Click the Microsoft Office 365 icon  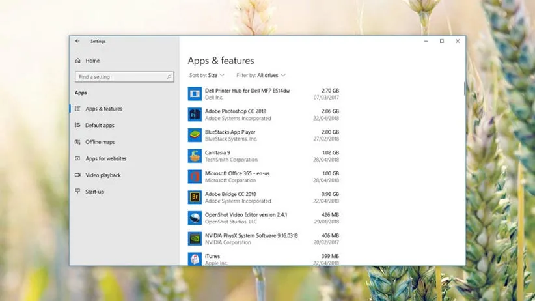(195, 177)
